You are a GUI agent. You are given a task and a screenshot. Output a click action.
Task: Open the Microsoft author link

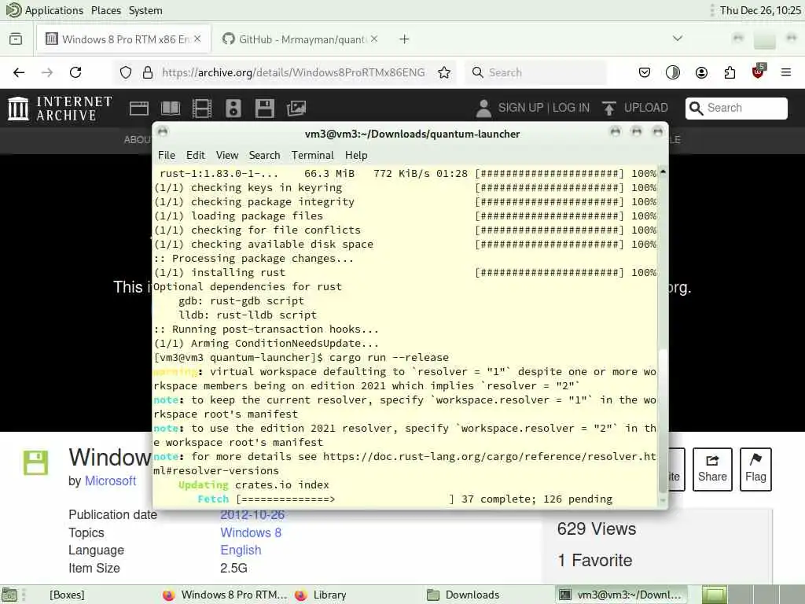[x=110, y=481]
